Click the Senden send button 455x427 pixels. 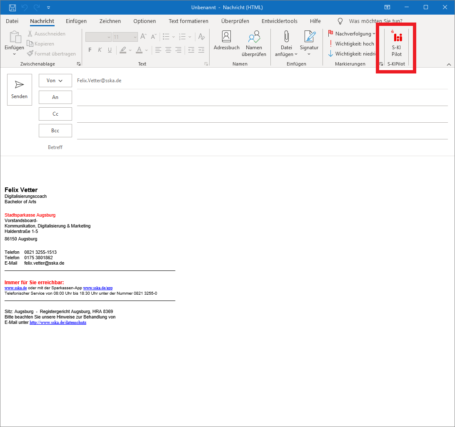[x=20, y=90]
